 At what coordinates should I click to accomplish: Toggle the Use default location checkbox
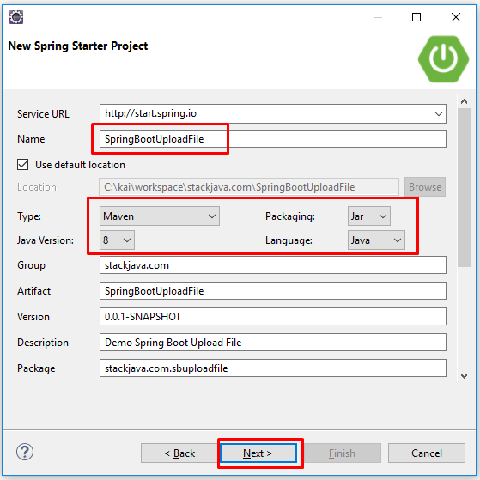point(23,164)
